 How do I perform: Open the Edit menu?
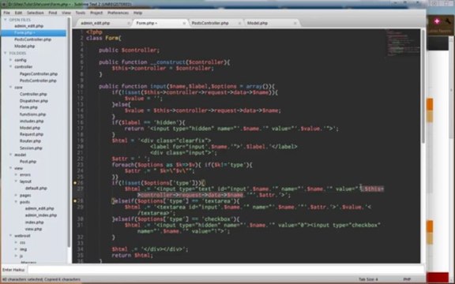pyautogui.click(x=18, y=13)
